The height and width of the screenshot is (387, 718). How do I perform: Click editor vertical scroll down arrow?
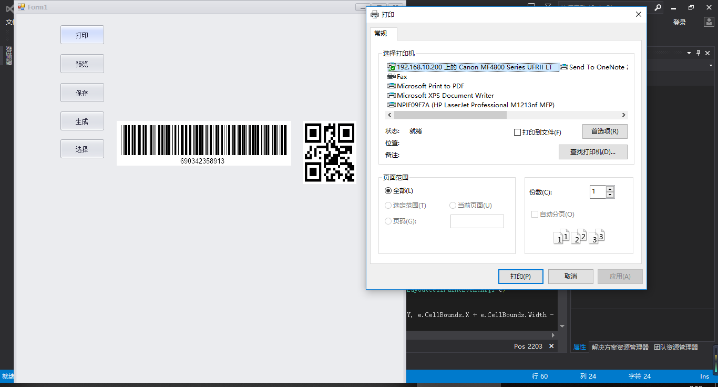(562, 326)
